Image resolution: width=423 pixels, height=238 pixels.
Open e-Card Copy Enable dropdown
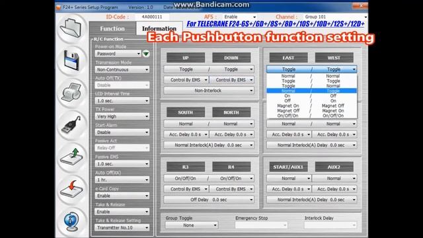[x=122, y=196]
